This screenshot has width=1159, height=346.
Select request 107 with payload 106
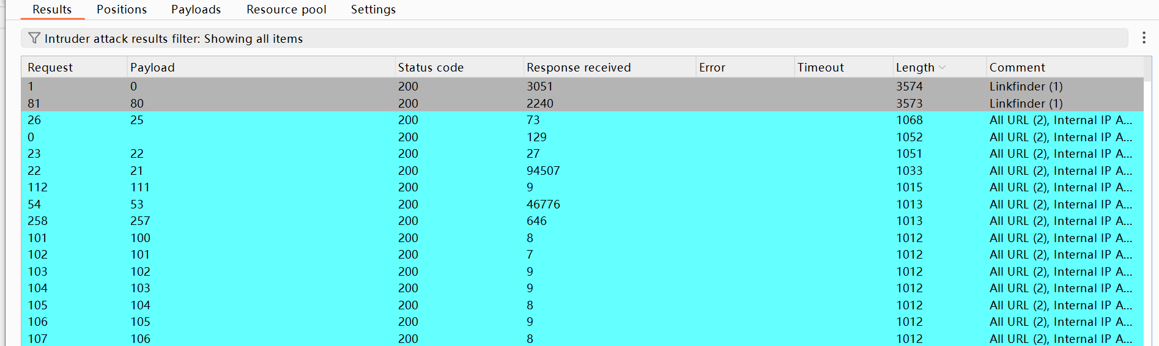(x=582, y=338)
